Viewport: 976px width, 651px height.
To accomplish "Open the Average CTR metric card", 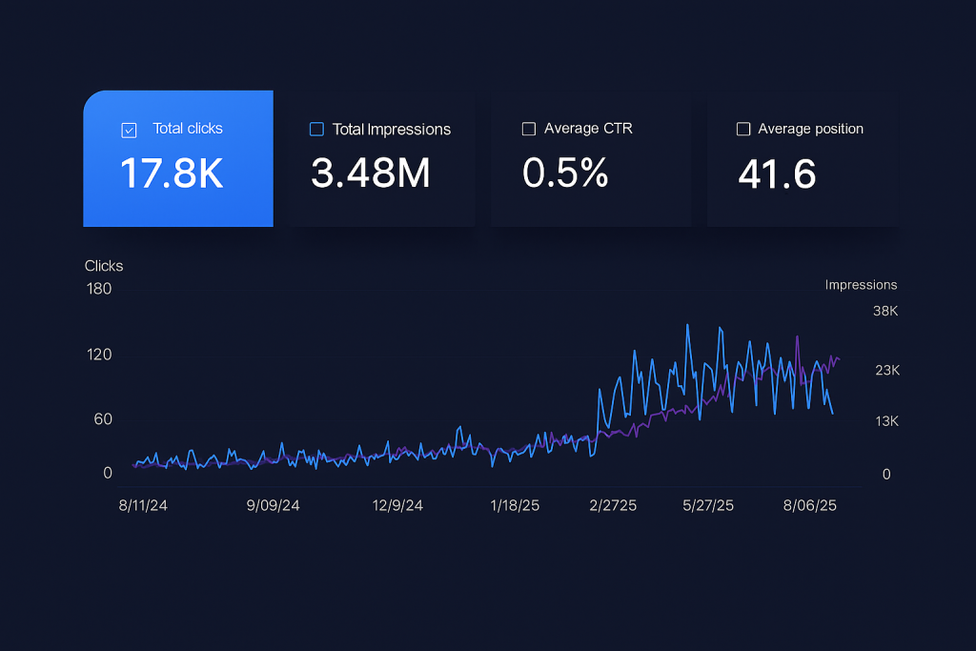I will click(x=591, y=158).
